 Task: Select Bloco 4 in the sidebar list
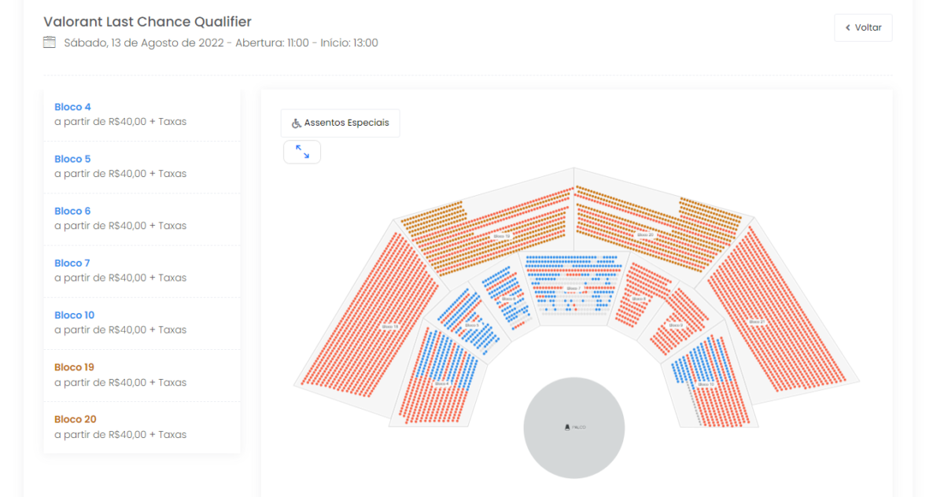pyautogui.click(x=72, y=107)
